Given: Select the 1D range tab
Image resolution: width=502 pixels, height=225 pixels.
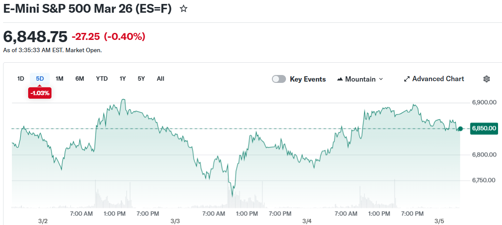Looking at the screenshot, I should click(x=21, y=79).
